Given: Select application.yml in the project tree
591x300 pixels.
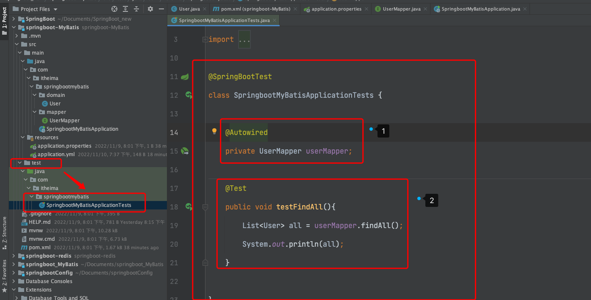Looking at the screenshot, I should coord(56,154).
